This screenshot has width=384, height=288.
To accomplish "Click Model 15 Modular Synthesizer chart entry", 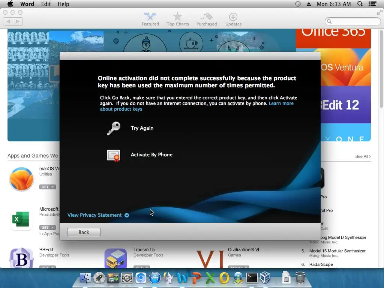I will [337, 251].
